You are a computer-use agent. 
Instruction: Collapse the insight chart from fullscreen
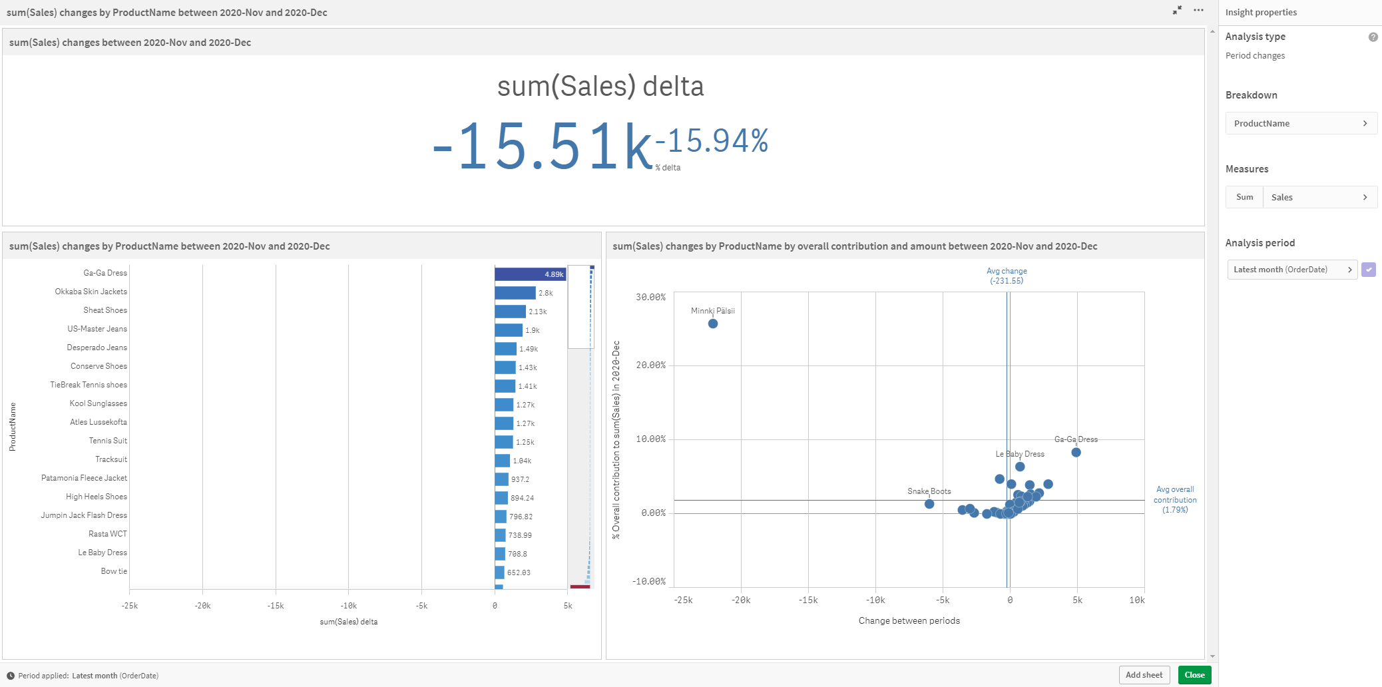tap(1177, 10)
